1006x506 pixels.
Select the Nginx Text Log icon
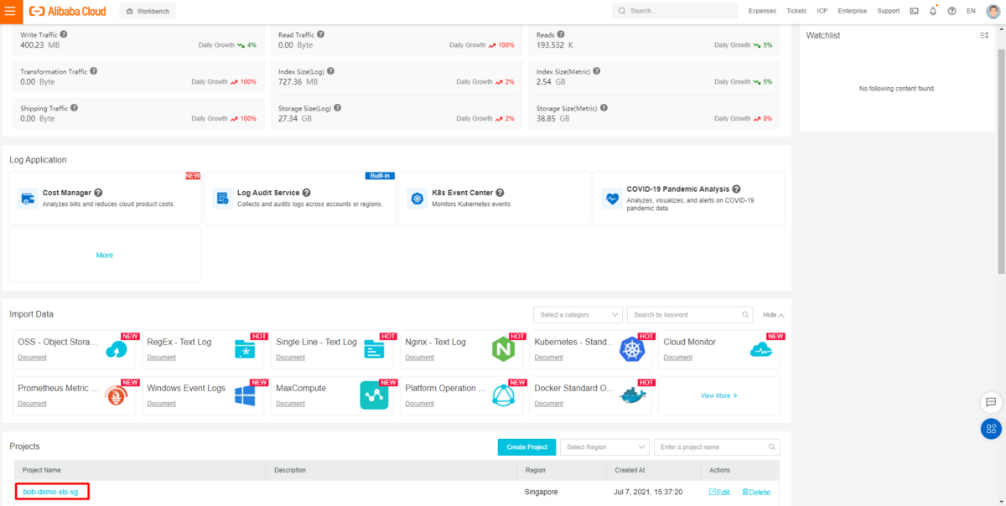502,349
